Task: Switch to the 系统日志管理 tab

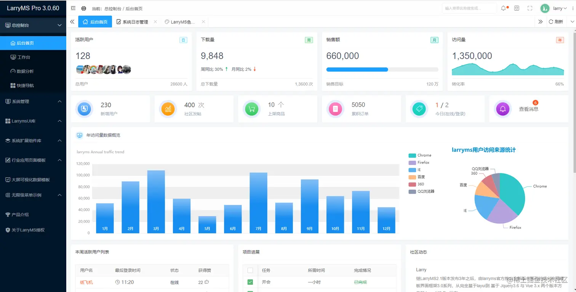Action: pos(135,22)
